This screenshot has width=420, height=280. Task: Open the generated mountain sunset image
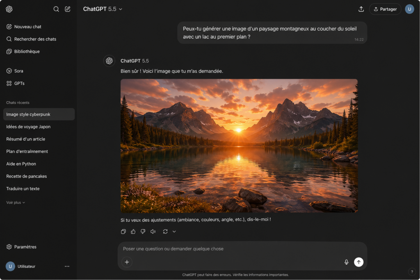pyautogui.click(x=239, y=146)
